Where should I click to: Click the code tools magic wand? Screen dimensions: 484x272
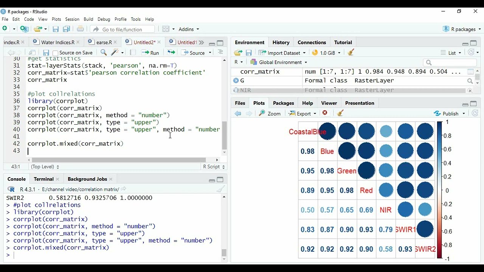[x=115, y=53]
